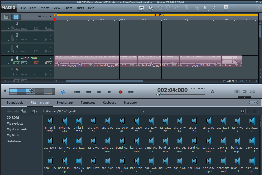The image size is (262, 175).
Task: Open FX menu for track 4
Action: [49, 63]
